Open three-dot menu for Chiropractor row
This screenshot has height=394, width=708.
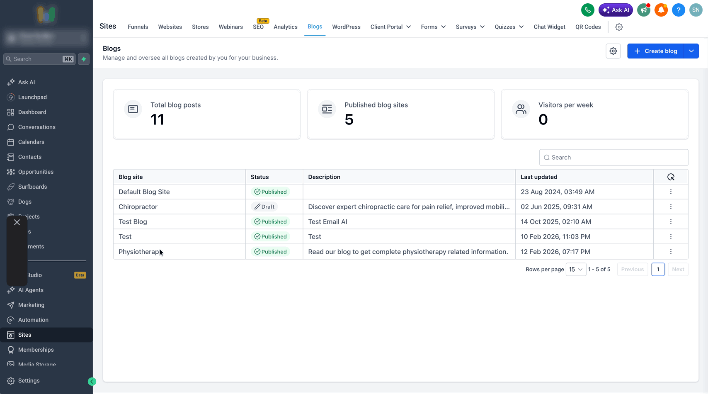(x=671, y=207)
